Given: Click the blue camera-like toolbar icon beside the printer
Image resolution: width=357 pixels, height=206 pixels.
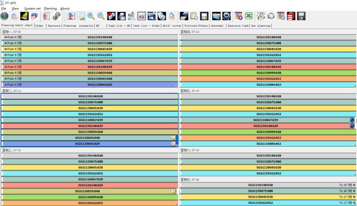Looking at the screenshot, I should (x=121, y=16).
